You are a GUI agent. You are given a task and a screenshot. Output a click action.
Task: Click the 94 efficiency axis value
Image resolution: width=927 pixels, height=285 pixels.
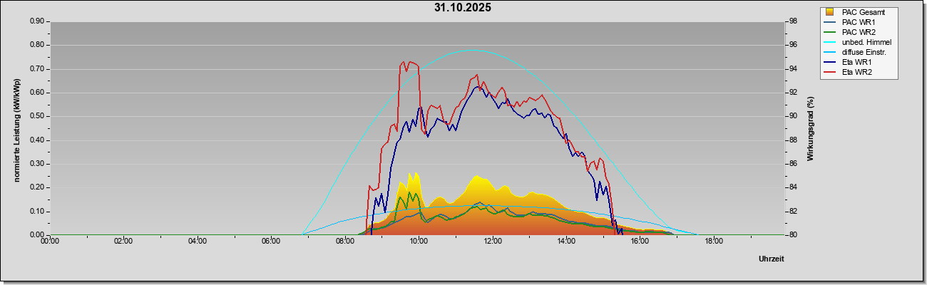pos(792,69)
